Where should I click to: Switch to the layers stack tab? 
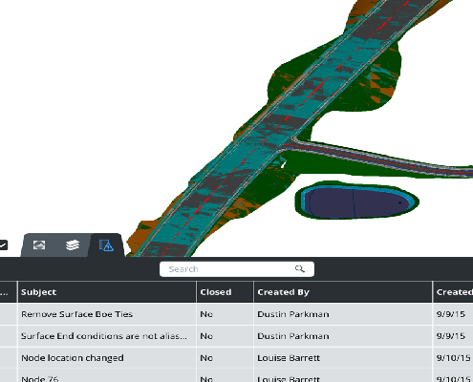click(73, 245)
